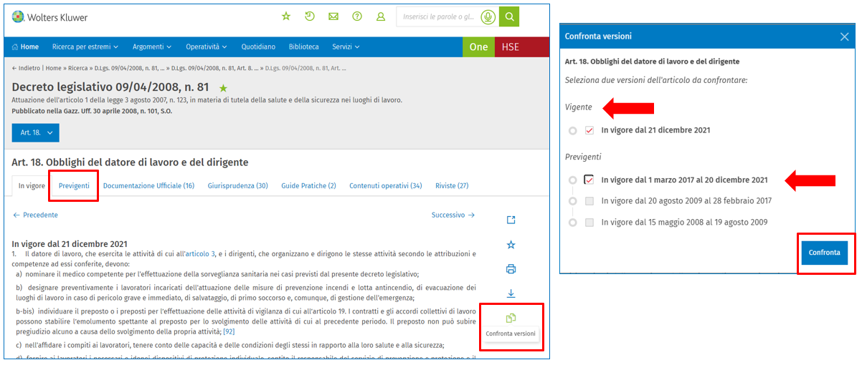Image resolution: width=862 pixels, height=365 pixels.
Task: Click the green search magnifier button
Action: pos(509,17)
